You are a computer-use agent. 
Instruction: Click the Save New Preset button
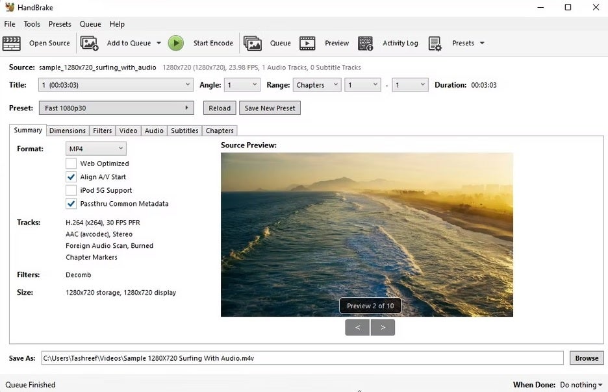point(270,108)
